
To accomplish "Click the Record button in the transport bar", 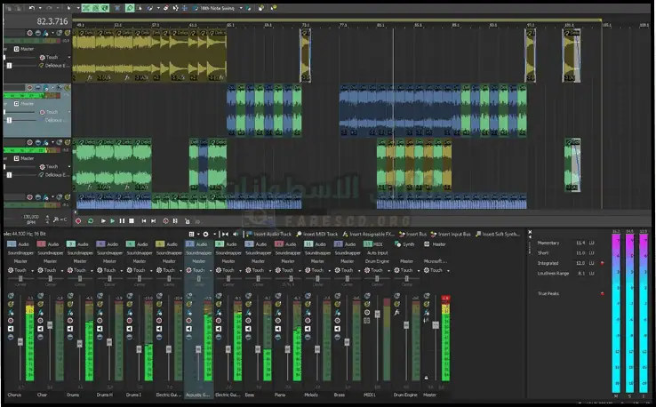I will click(77, 220).
